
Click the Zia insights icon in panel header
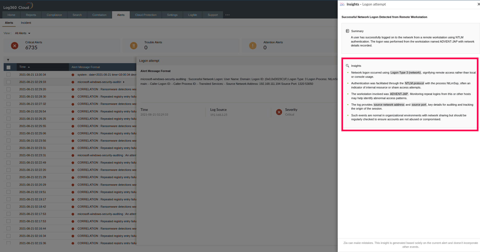(x=342, y=4)
